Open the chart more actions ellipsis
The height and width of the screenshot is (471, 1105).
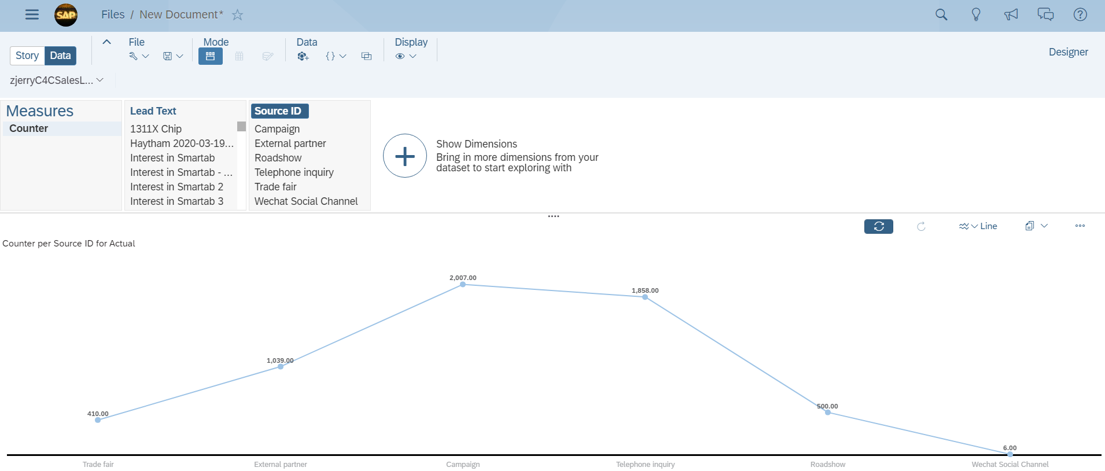coord(1080,226)
